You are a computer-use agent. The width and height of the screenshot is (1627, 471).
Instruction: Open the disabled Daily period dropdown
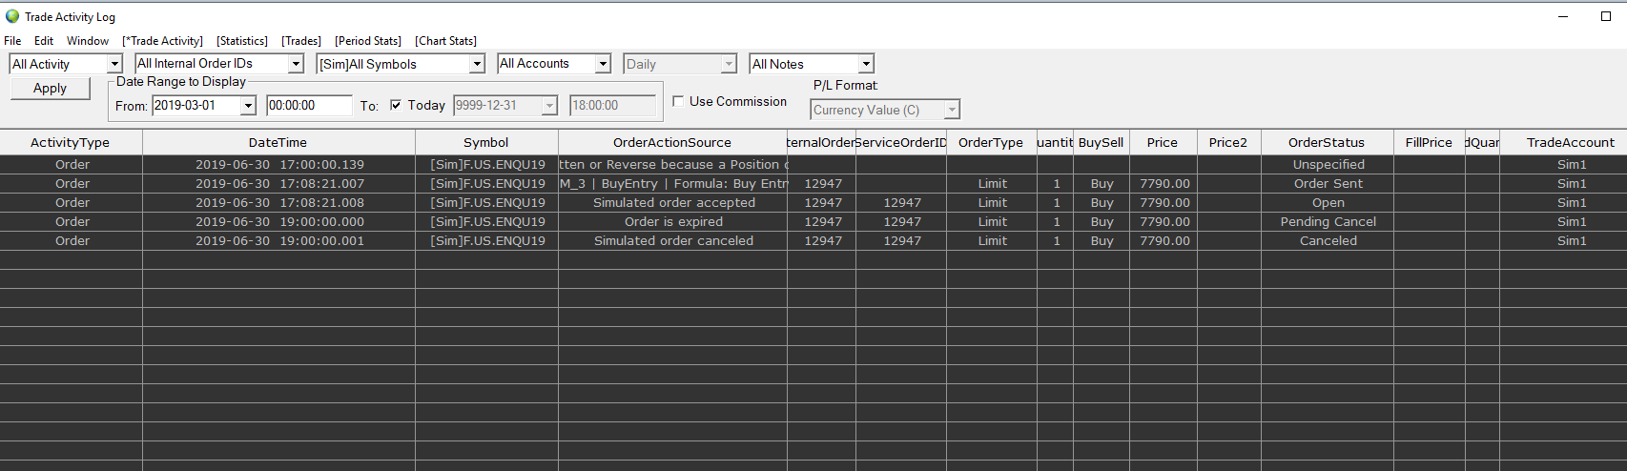pos(729,64)
